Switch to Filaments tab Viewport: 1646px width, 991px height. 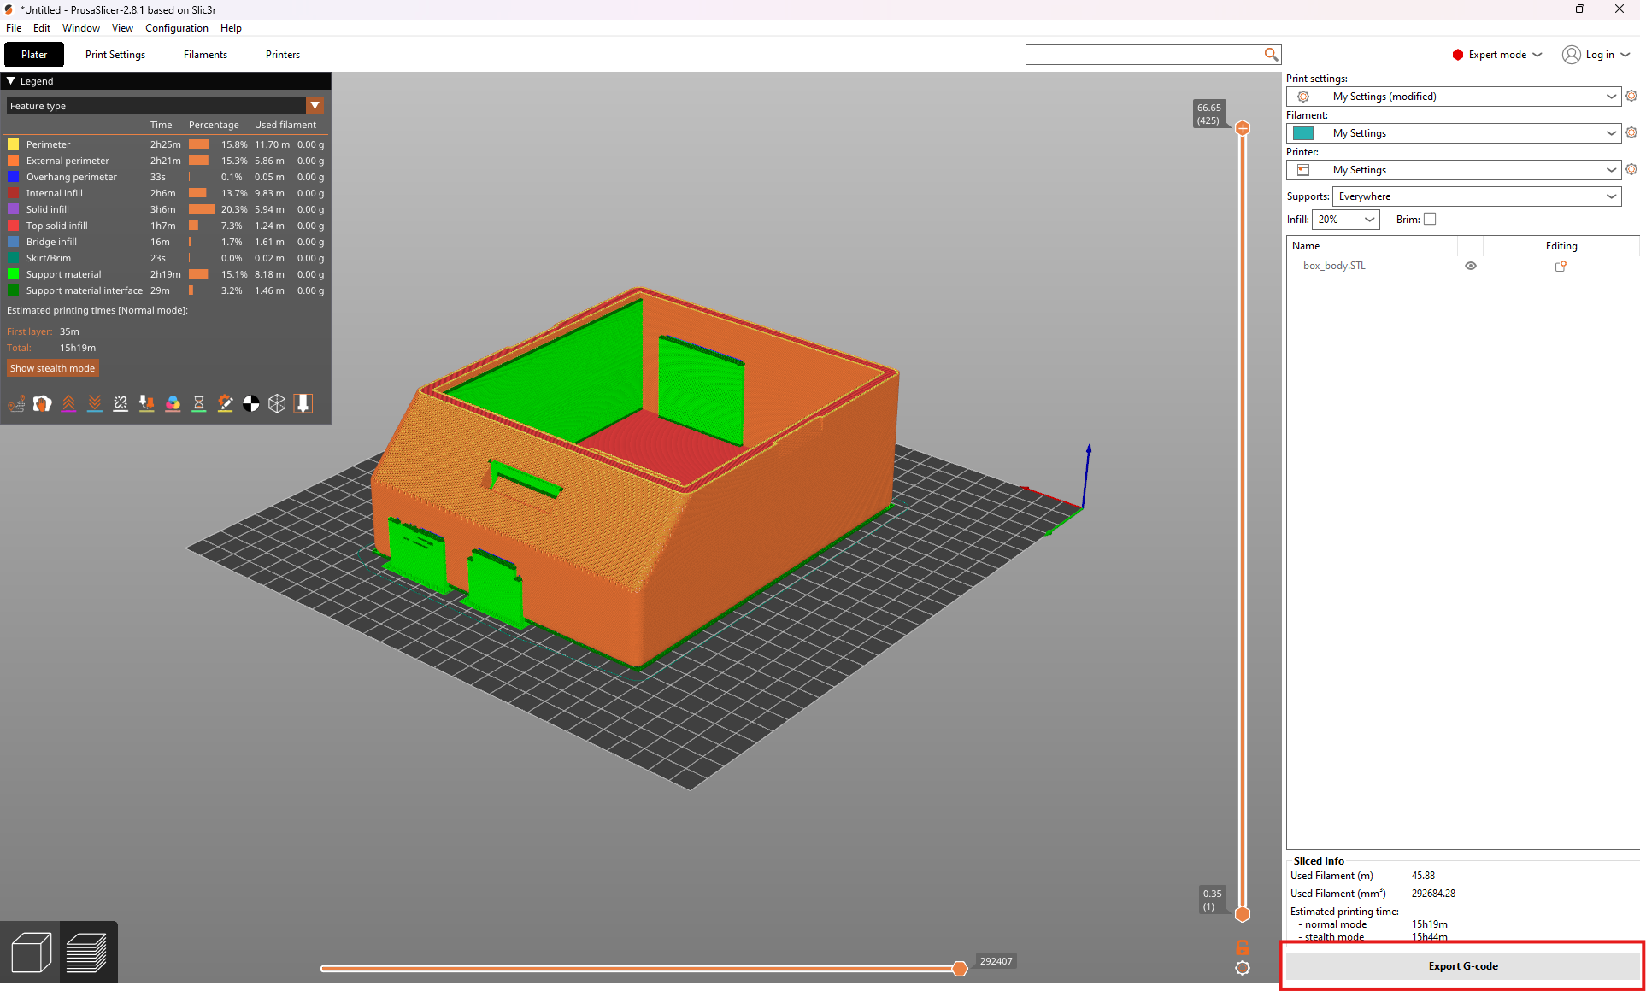[x=205, y=55]
